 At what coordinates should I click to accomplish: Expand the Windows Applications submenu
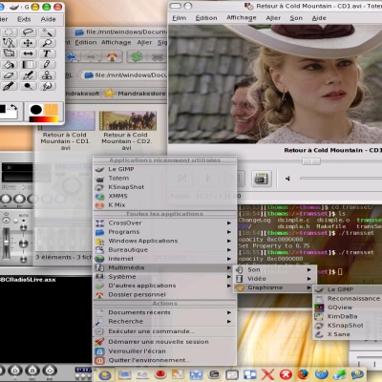tap(164, 241)
